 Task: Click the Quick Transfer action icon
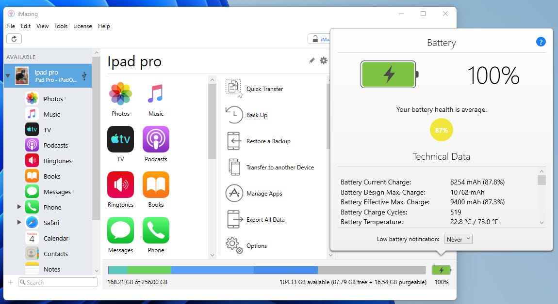tap(233, 89)
